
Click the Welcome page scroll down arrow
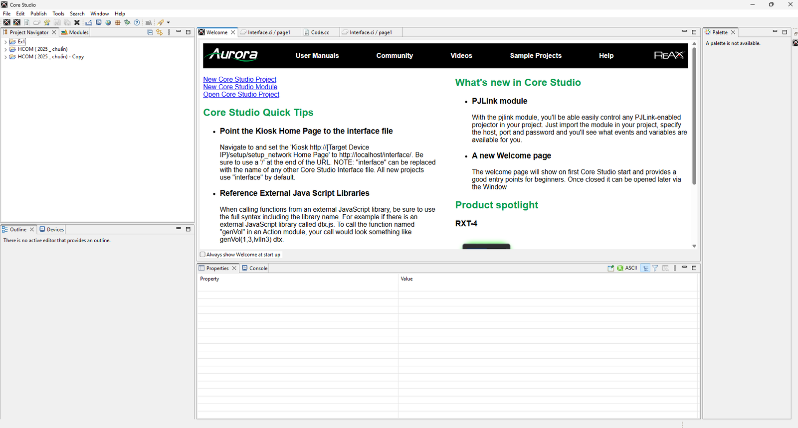tap(694, 246)
